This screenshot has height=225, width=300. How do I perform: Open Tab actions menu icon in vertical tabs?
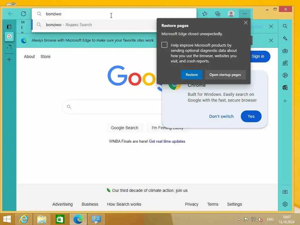pyautogui.click(x=9, y=26)
